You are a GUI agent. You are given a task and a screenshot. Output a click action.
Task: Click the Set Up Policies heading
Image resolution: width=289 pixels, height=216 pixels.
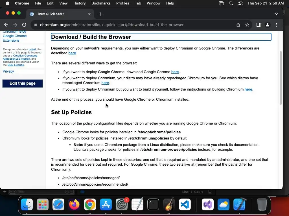tap(71, 112)
